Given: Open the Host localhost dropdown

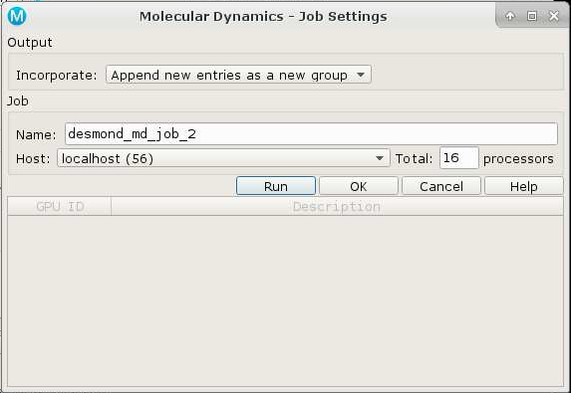Looking at the screenshot, I should (223, 158).
